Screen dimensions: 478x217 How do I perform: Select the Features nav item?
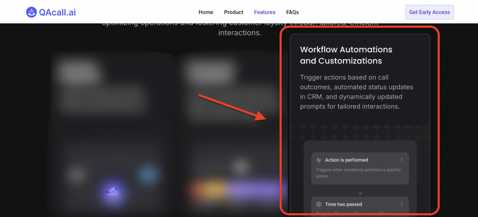[x=264, y=12]
